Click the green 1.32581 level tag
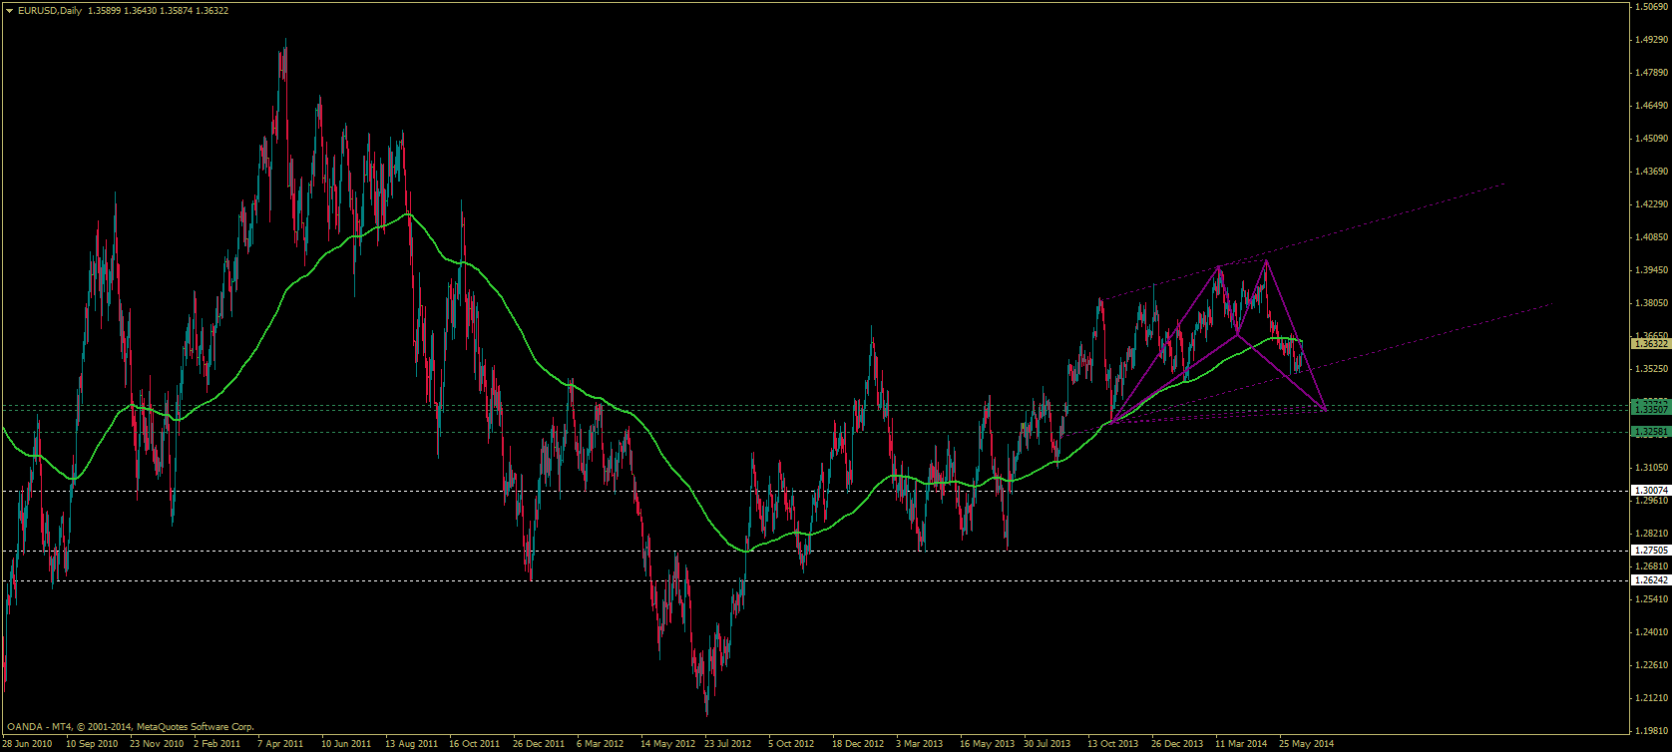The height and width of the screenshot is (752, 1672). [x=1650, y=432]
